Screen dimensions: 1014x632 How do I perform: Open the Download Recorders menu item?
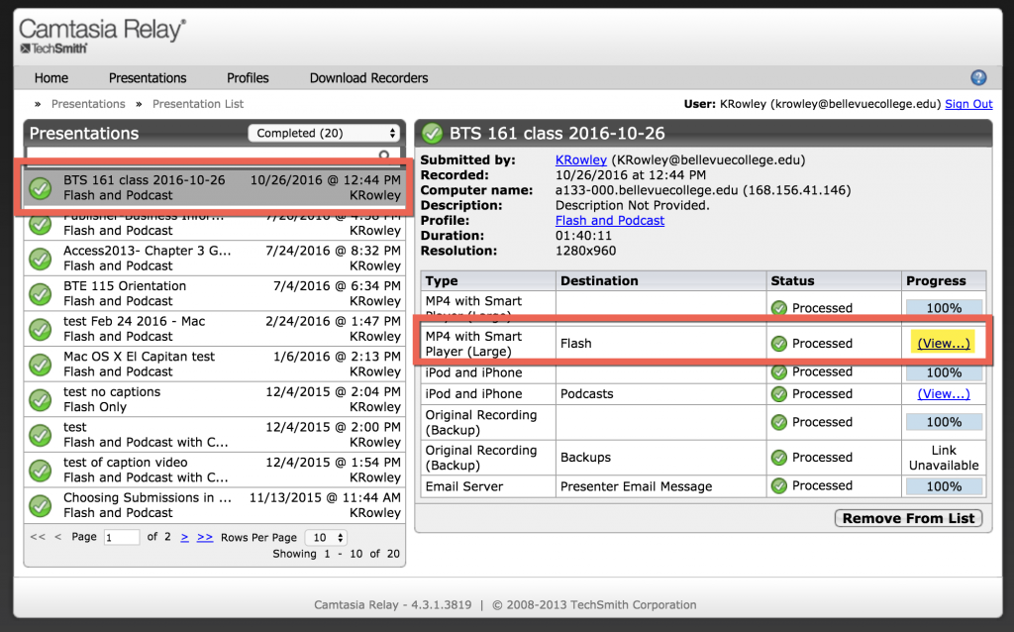pyautogui.click(x=368, y=78)
